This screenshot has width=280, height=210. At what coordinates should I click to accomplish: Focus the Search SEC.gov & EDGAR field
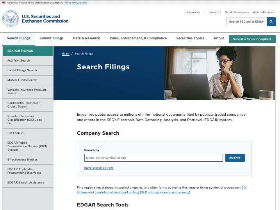point(247,22)
